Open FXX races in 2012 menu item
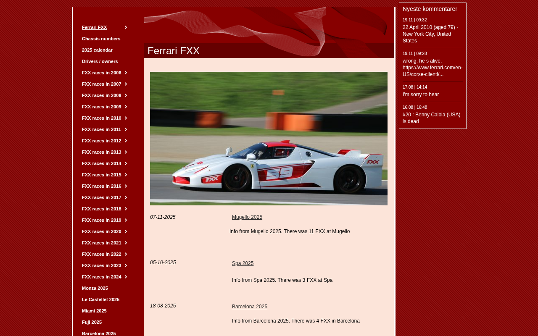Viewport: 538px width, 336px height. click(x=101, y=141)
